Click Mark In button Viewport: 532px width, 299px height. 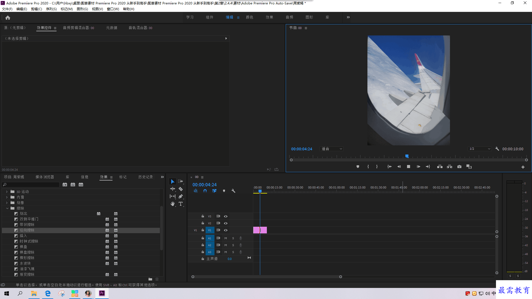pos(368,167)
